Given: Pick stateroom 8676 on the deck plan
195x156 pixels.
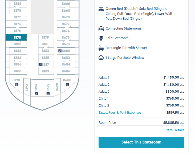Looking at the screenshot, I should click(x=66, y=38).
